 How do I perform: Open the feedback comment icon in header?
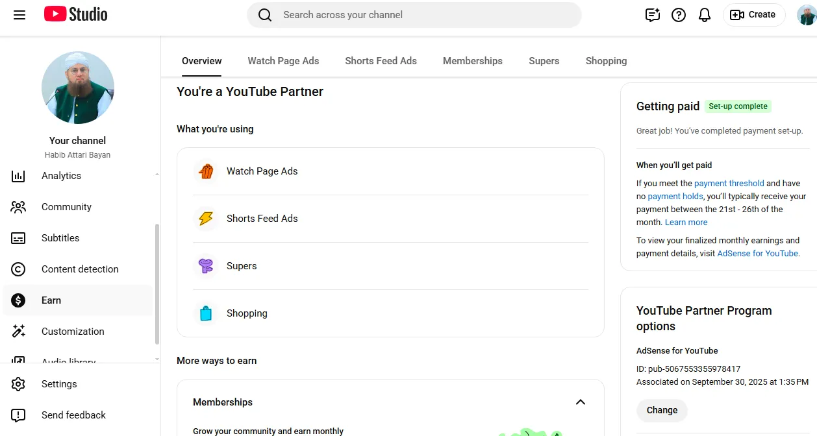(x=653, y=15)
